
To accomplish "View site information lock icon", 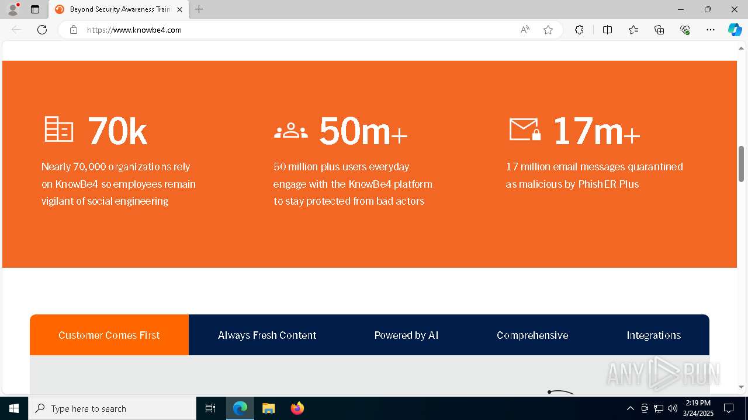I will (x=74, y=30).
